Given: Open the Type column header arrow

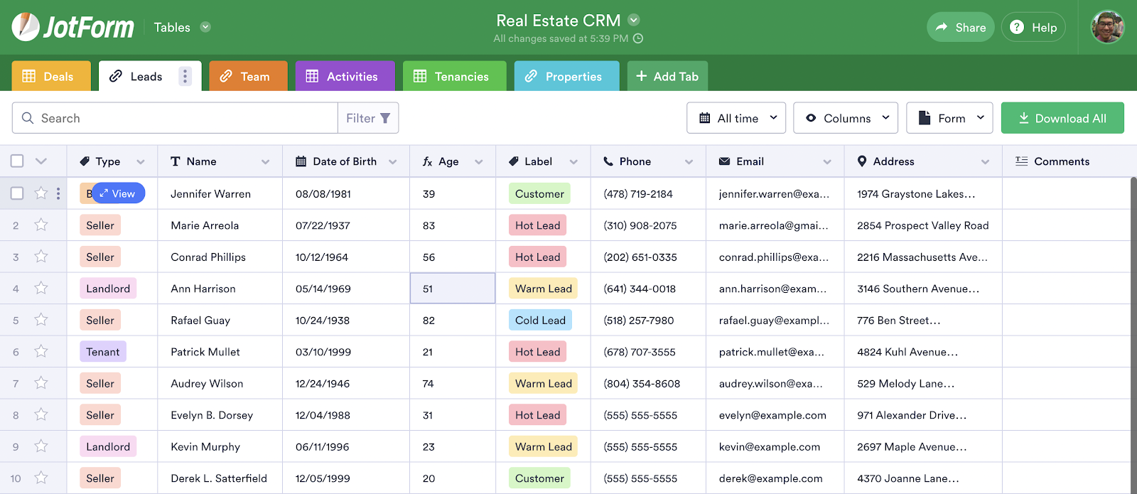Looking at the screenshot, I should (141, 162).
